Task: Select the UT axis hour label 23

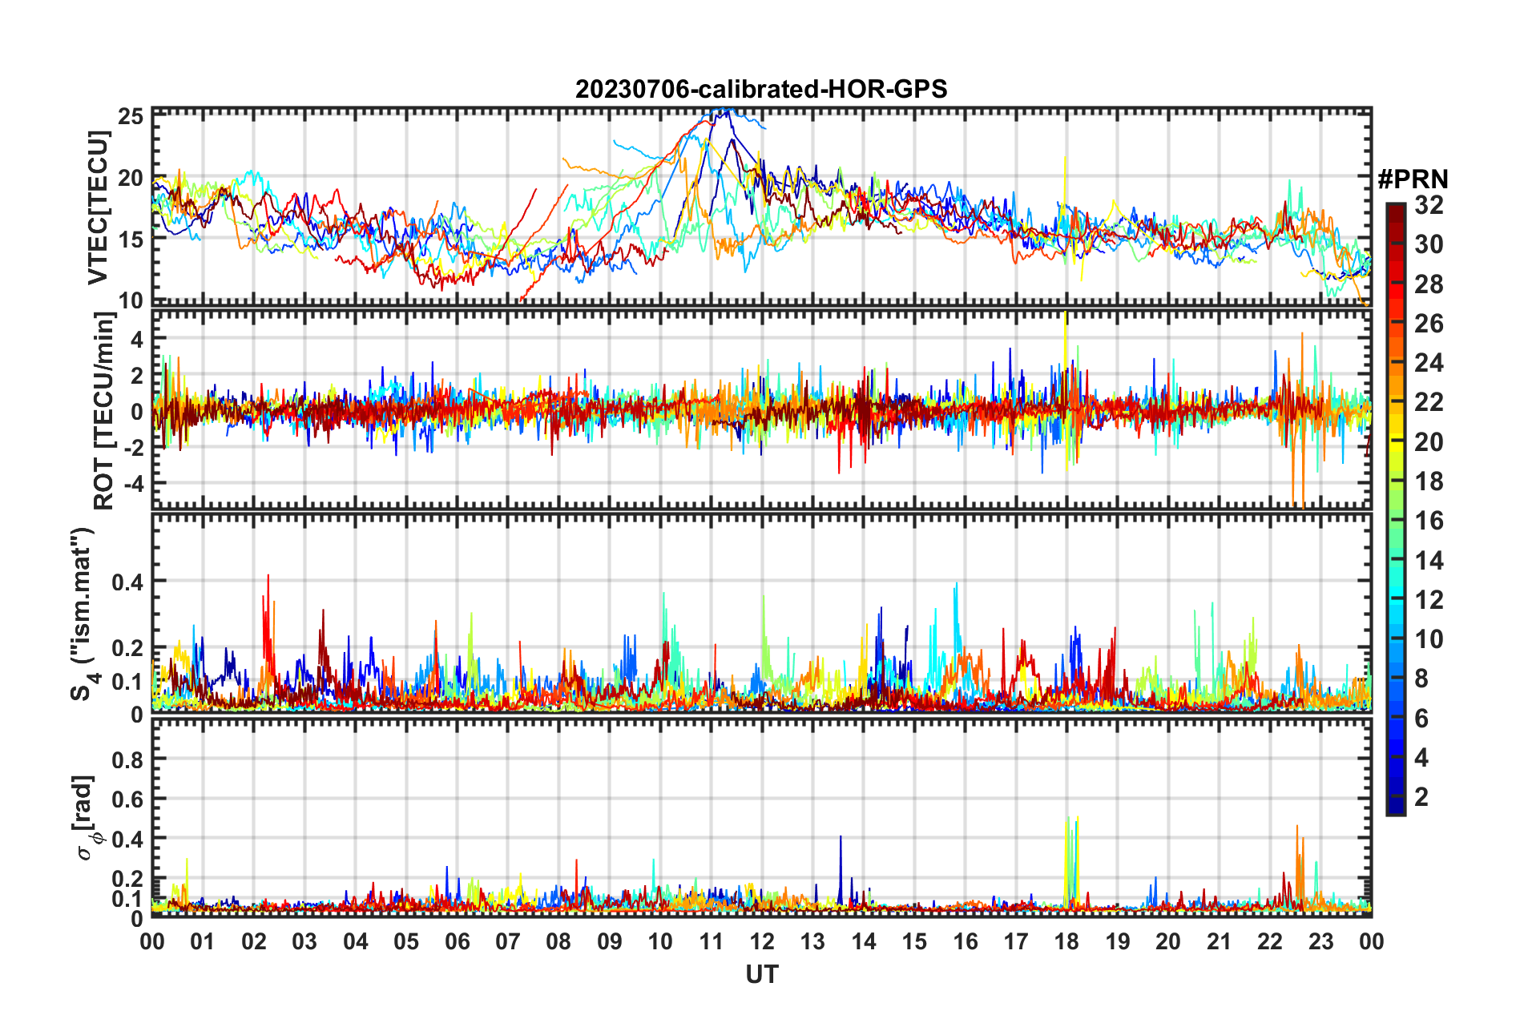Action: tap(1320, 941)
